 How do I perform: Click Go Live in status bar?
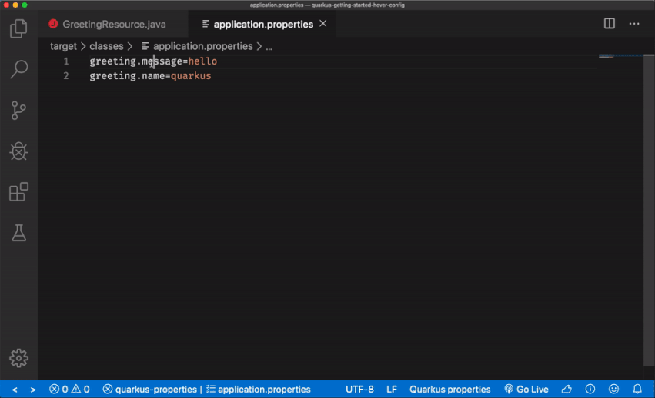click(x=526, y=390)
